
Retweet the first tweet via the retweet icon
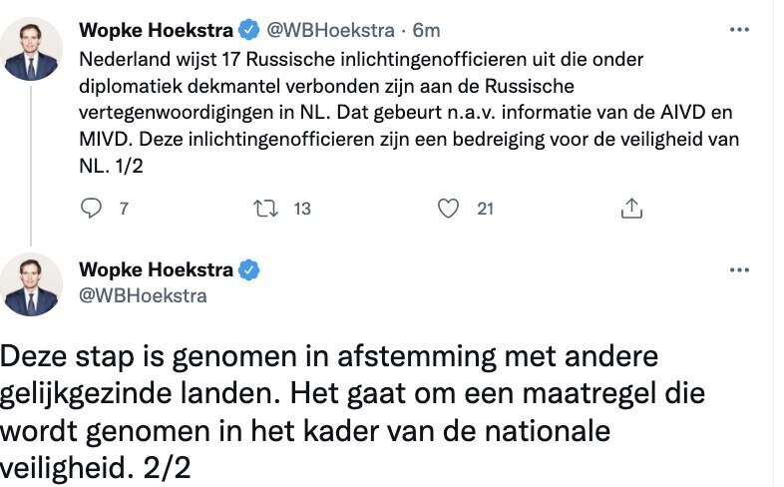click(265, 208)
